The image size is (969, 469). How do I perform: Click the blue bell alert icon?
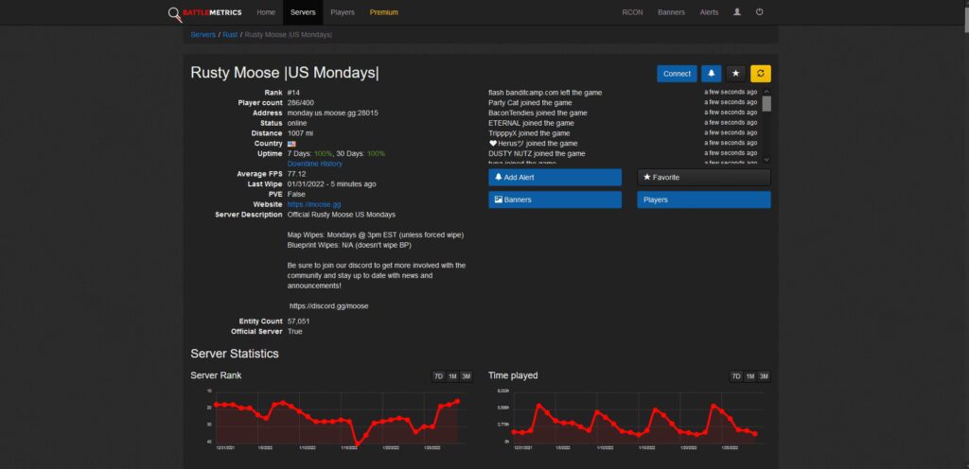(712, 74)
